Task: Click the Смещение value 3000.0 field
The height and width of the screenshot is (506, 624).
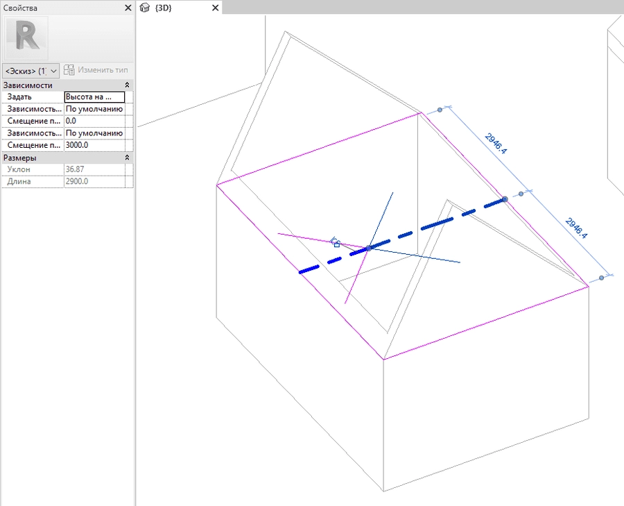Action: [95, 145]
